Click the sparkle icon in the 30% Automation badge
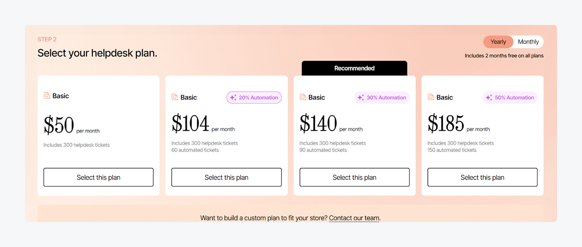This screenshot has height=247, width=582. (x=360, y=97)
